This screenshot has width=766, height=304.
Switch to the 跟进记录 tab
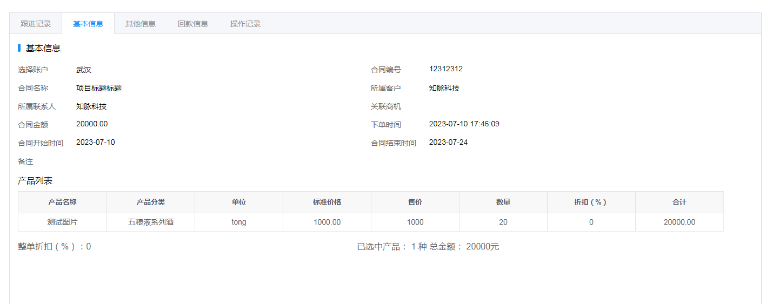click(36, 24)
